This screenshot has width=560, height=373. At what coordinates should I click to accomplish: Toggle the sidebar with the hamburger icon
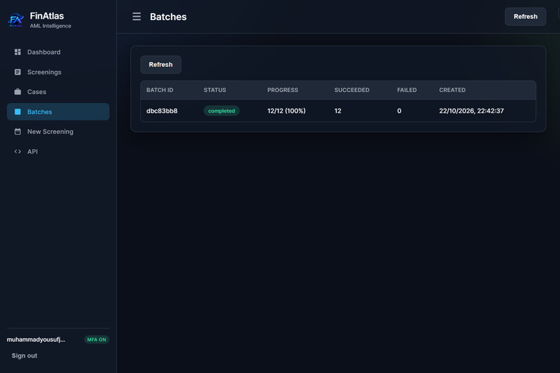coord(136,17)
